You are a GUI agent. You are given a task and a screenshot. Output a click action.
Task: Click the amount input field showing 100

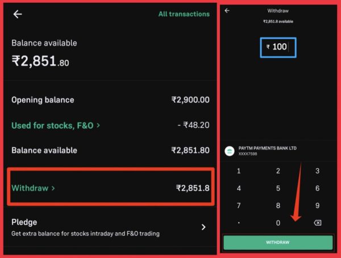click(278, 47)
